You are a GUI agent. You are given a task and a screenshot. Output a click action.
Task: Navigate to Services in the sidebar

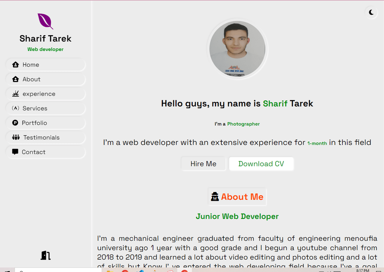click(x=45, y=108)
